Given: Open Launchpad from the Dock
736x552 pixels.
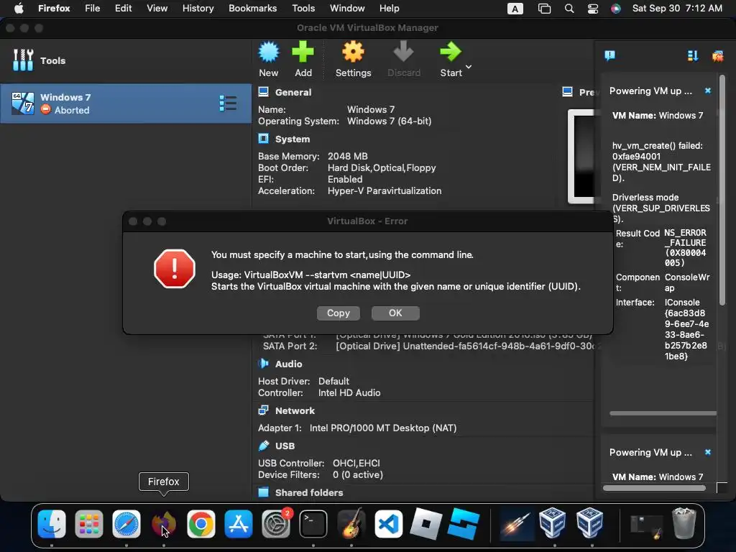Looking at the screenshot, I should tap(88, 523).
